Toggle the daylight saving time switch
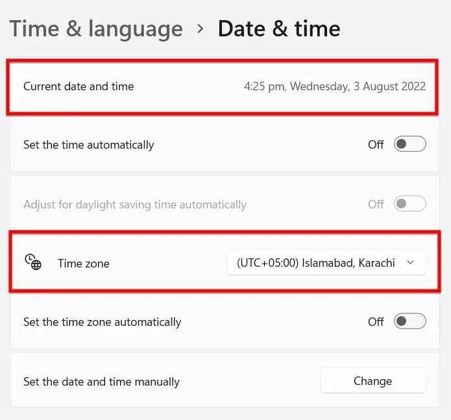 point(410,204)
